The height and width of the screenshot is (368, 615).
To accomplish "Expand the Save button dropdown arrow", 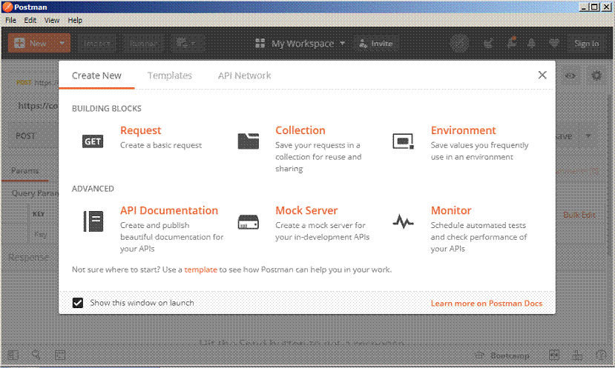I will [588, 136].
